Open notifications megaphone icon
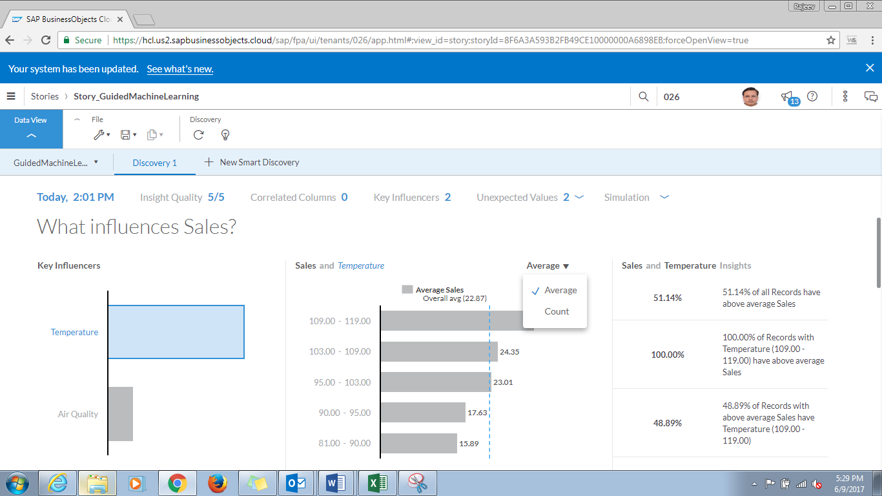The image size is (882, 496). [786, 96]
